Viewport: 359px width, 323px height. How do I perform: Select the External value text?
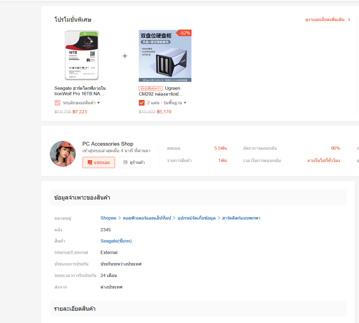[109, 252]
